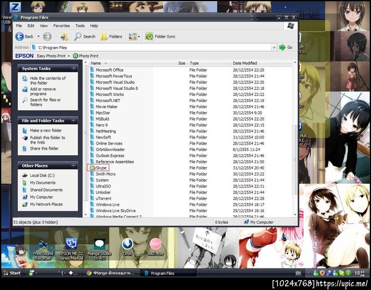371x290 pixels.
Task: Open the Help menu
Action: click(94, 25)
